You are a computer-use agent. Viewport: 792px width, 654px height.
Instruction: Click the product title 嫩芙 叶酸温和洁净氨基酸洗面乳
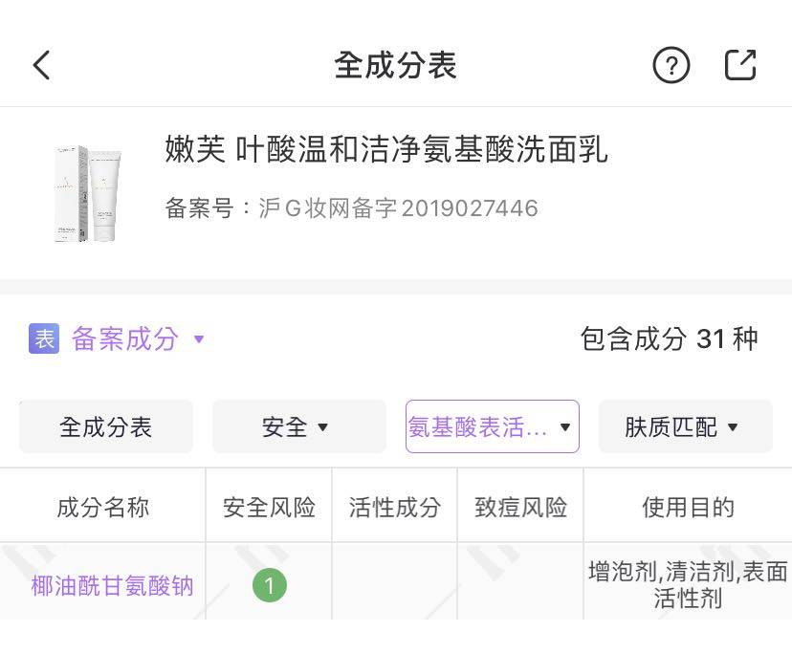coord(385,150)
